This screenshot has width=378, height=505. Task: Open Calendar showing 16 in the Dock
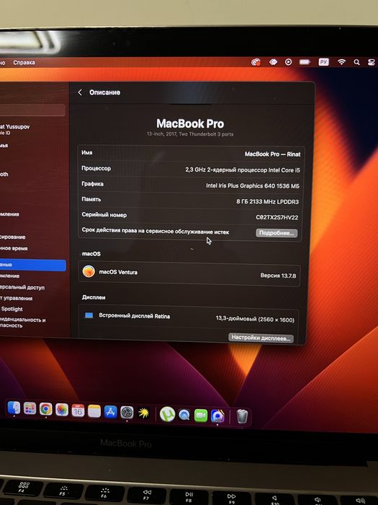click(x=78, y=410)
